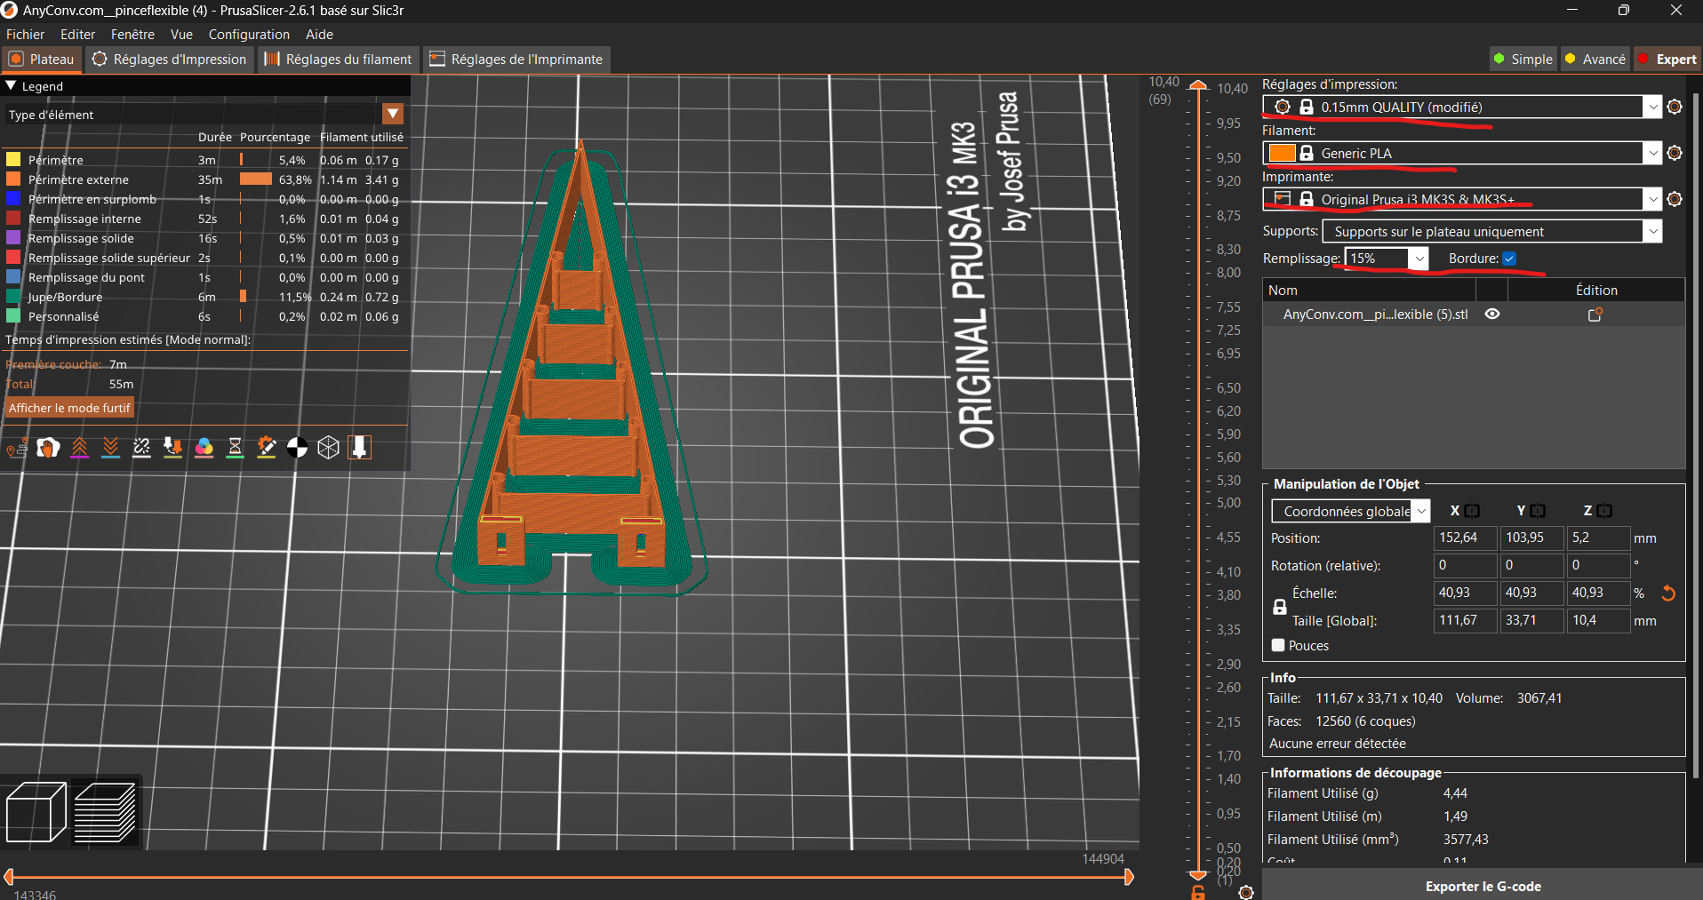Toggle center of gravity icon
Viewport: 1703px width, 900px height.
(x=298, y=448)
